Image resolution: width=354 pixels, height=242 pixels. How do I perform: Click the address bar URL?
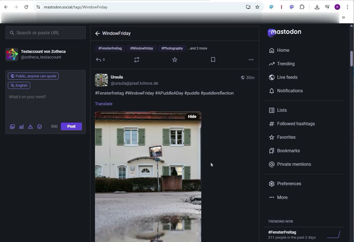76,7
